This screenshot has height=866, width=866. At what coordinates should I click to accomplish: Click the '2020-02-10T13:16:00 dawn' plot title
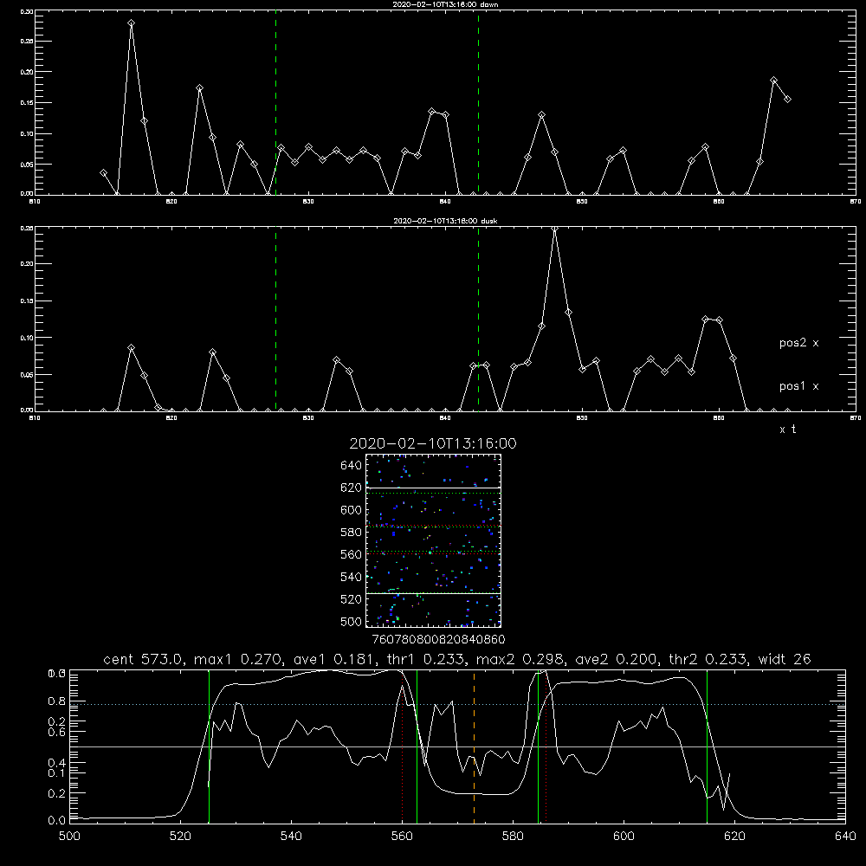pos(445,4)
